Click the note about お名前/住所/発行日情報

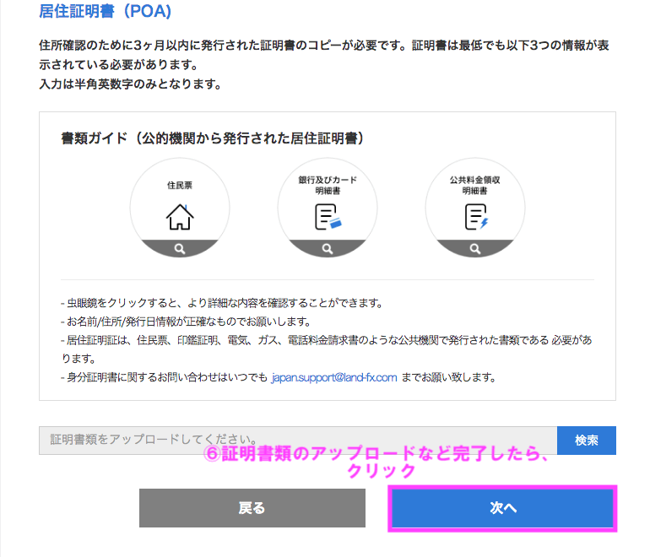186,322
